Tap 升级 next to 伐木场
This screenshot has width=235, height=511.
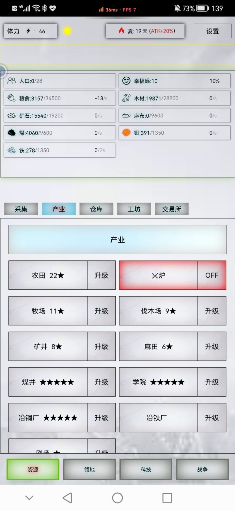coord(212,311)
